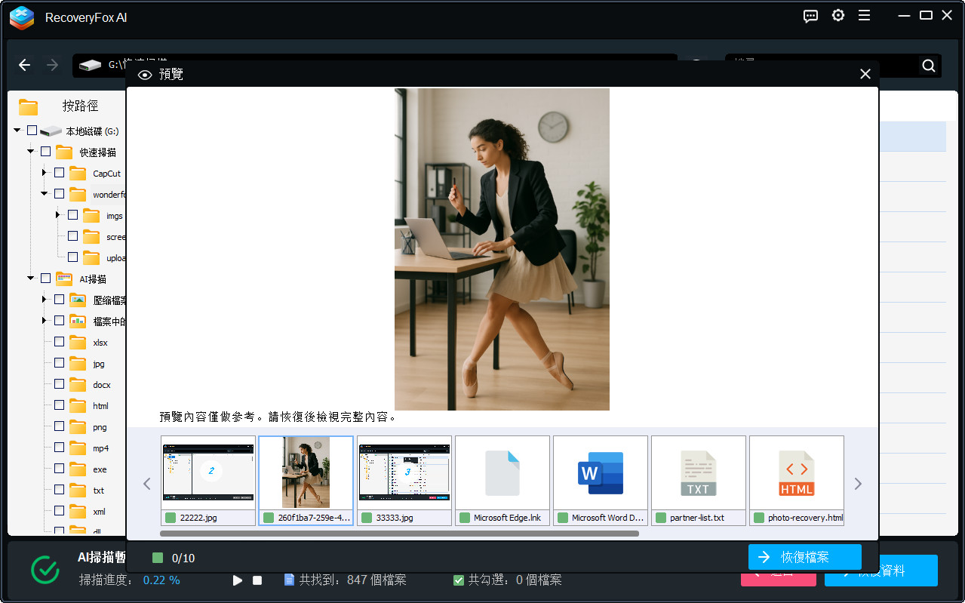Screen dimensions: 965x603
Task: Check the CapCut folder checkbox
Action: pos(59,173)
